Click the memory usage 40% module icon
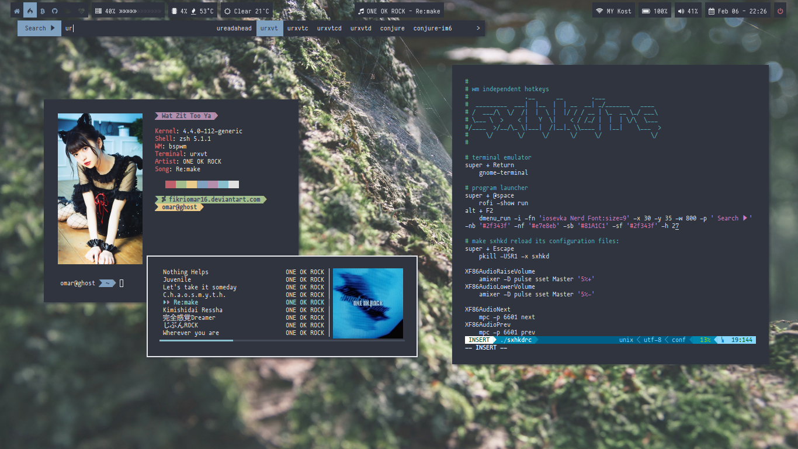 [98, 11]
